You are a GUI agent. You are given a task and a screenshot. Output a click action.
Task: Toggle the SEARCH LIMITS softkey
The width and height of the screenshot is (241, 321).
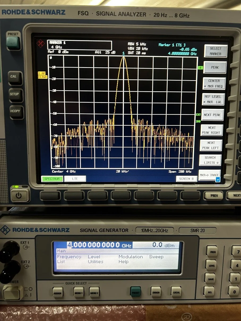pos(210,160)
